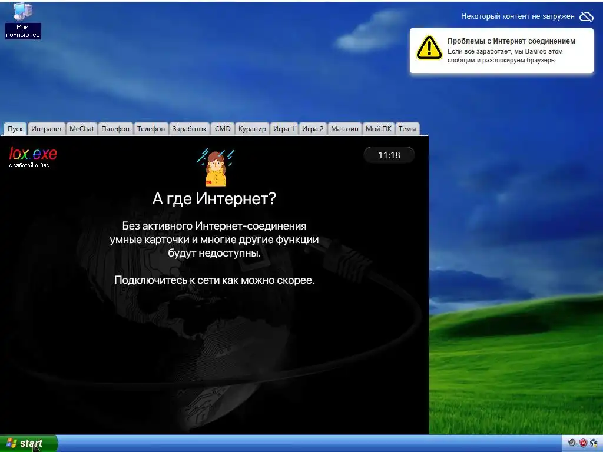This screenshot has height=452, width=603.
Task: Click the с заботой о Вас tagline
Action: pos(29,165)
